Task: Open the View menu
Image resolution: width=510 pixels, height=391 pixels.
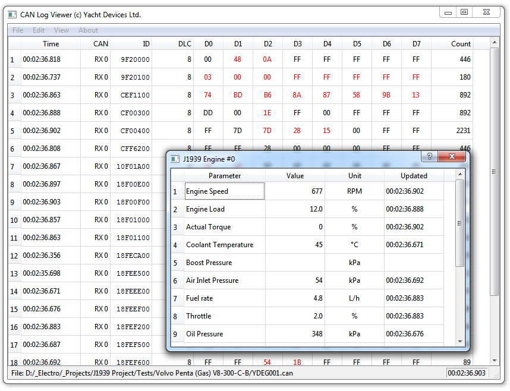Action: (61, 30)
